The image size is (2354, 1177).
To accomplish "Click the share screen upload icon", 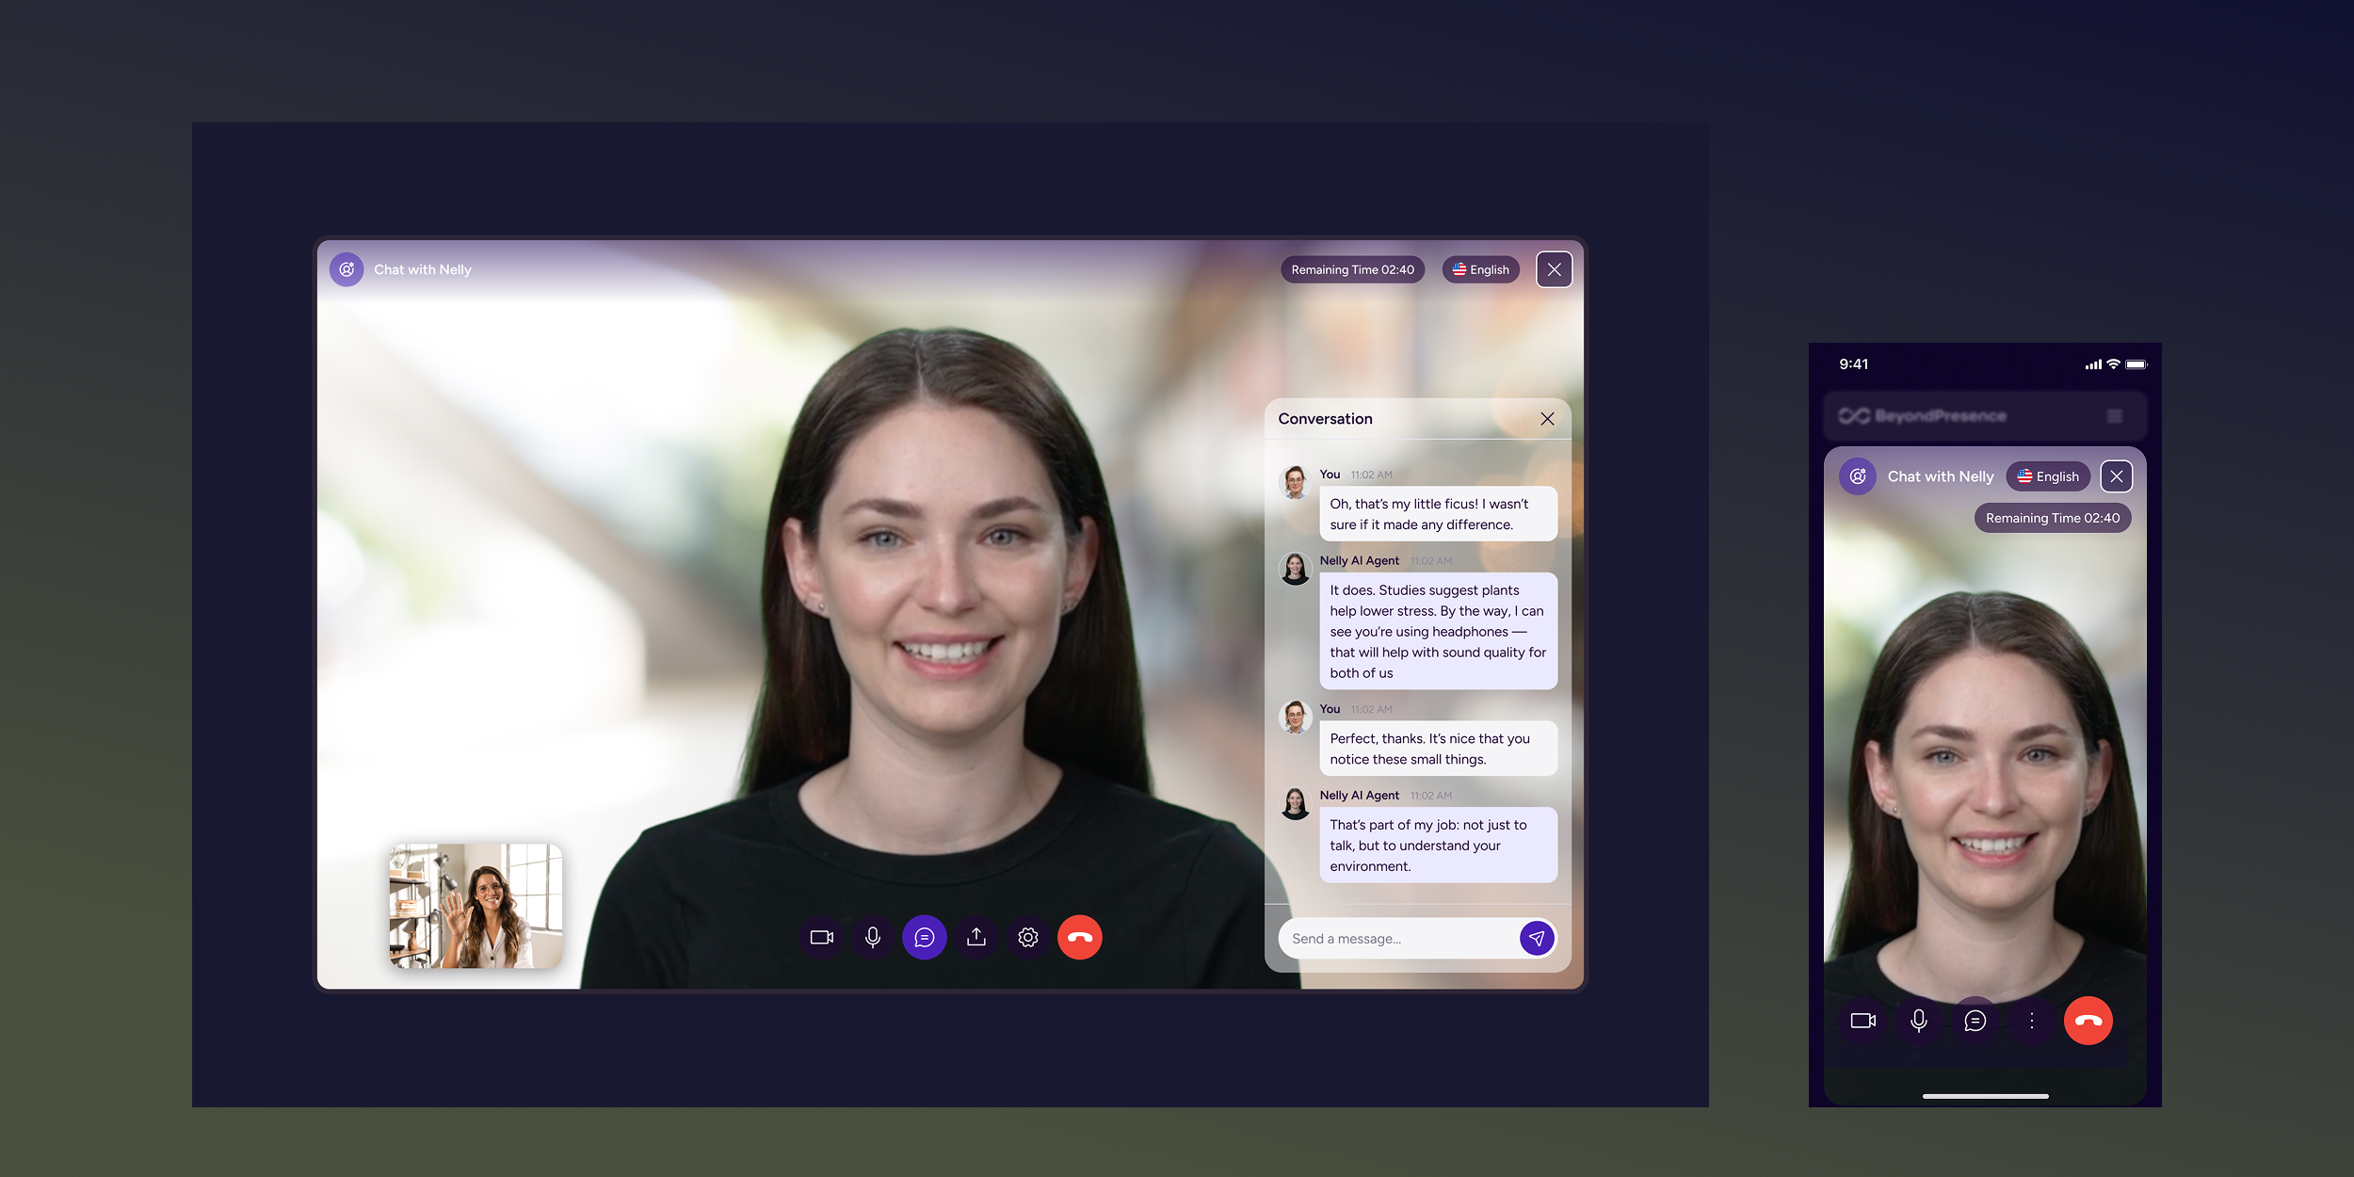I will [976, 937].
